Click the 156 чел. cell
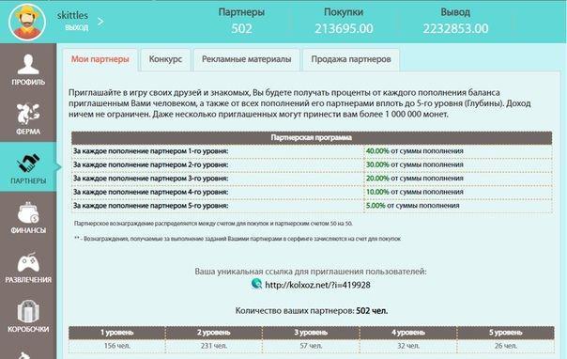The image size is (567, 359). 116,346
